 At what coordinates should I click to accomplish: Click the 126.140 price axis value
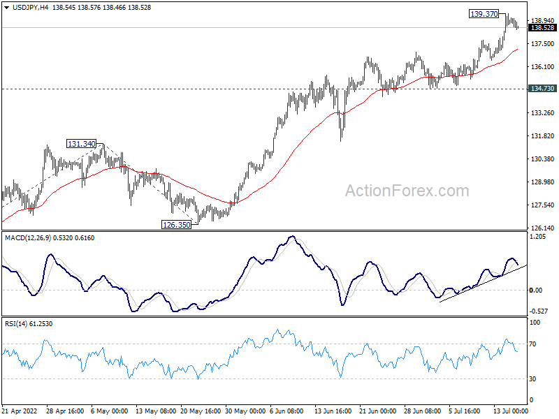[543, 228]
